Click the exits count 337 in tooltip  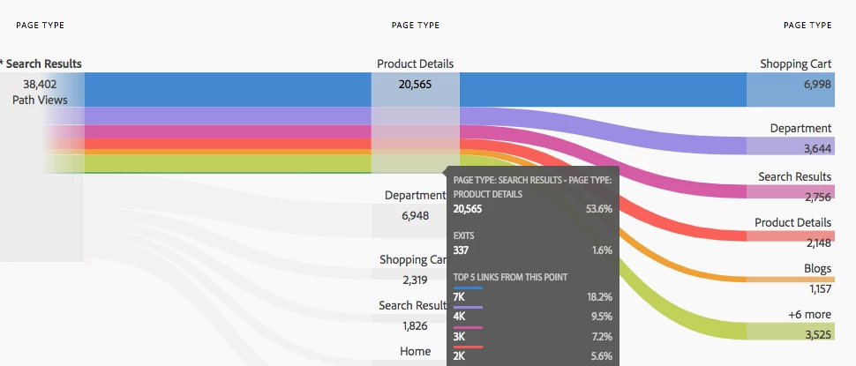point(461,250)
